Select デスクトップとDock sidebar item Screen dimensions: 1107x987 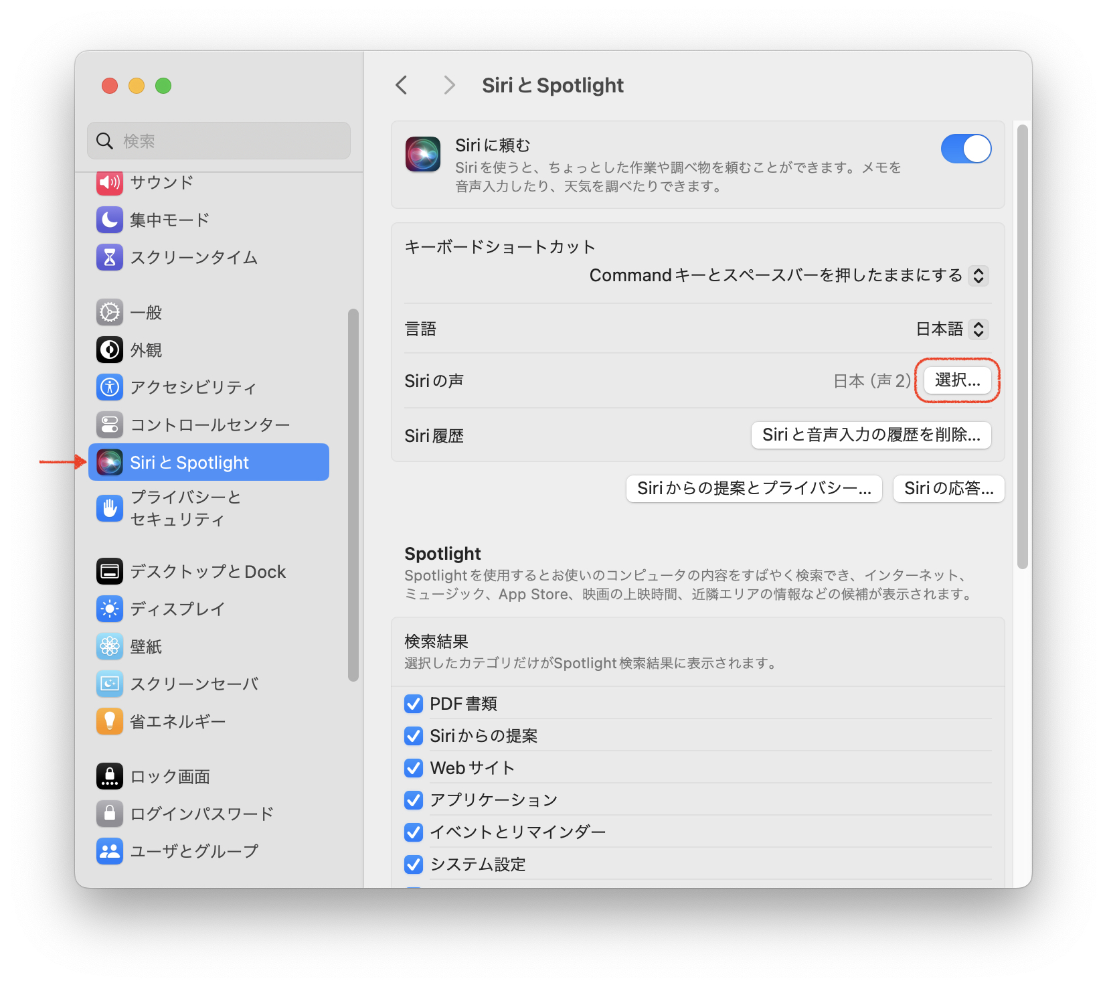(209, 571)
